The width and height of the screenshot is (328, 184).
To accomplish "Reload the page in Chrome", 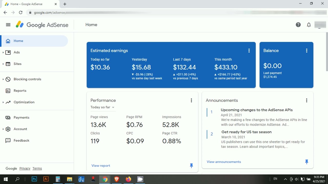I will (x=21, y=13).
